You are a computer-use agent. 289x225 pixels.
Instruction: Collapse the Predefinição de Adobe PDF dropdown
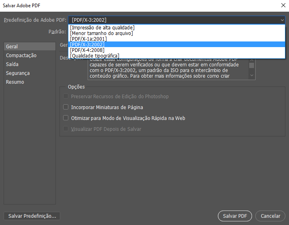[x=282, y=20]
